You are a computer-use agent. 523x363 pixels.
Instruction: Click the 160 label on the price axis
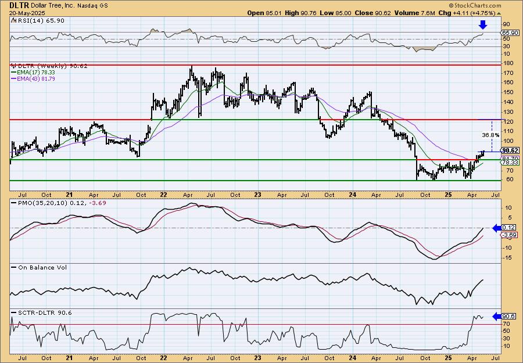(x=508, y=82)
